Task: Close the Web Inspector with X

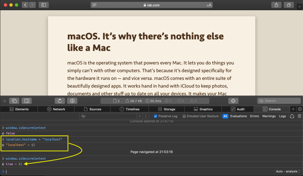Action: pos(5,101)
